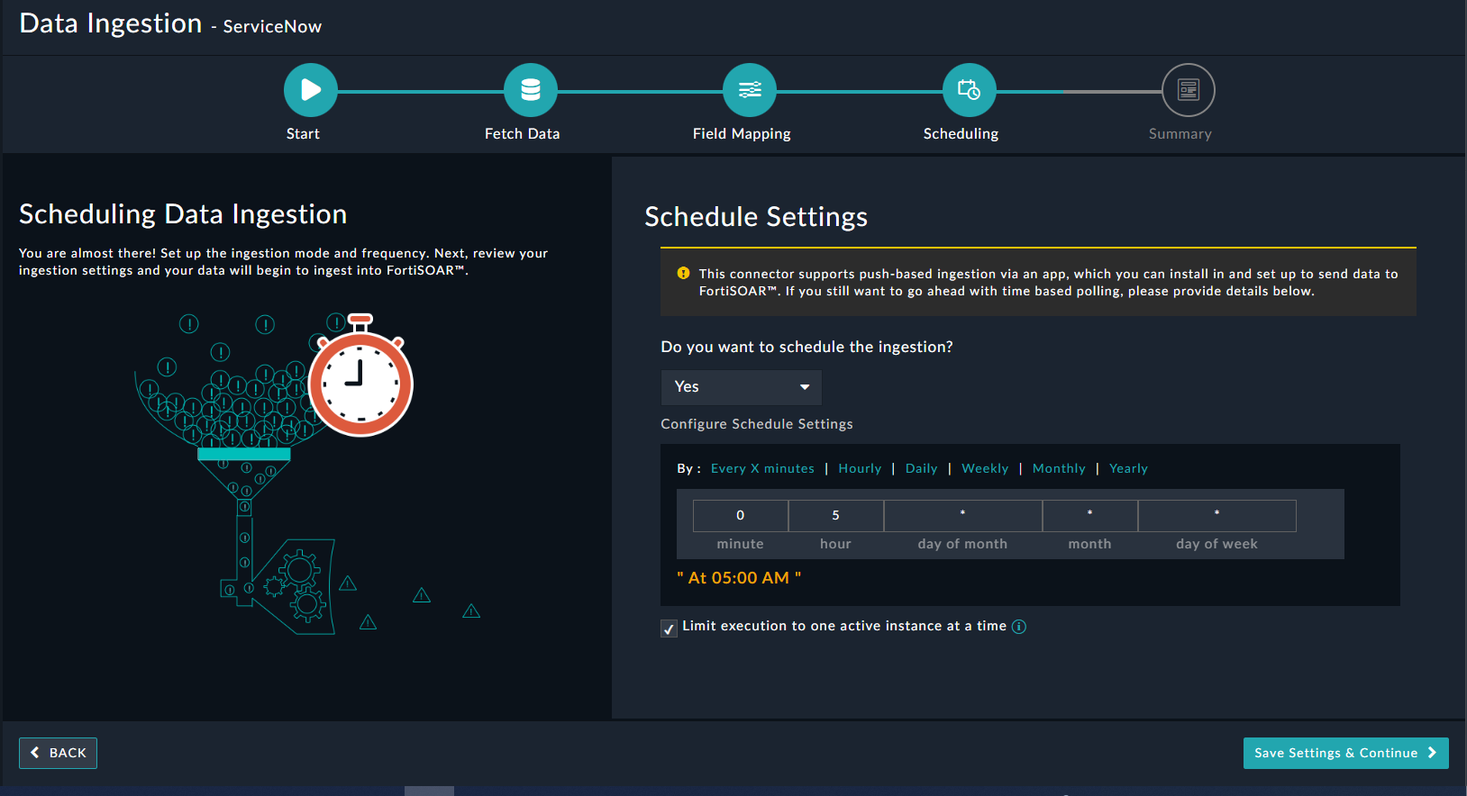Open the schedule ingestion Yes dropdown

(x=741, y=387)
